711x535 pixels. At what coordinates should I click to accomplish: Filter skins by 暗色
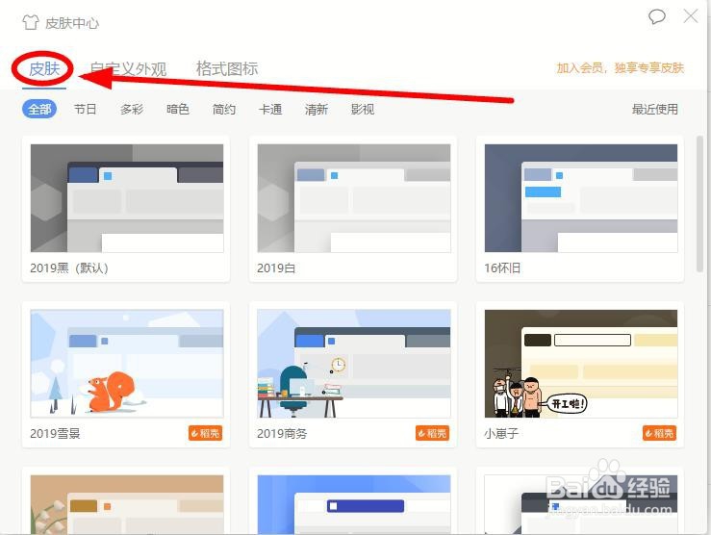pos(178,110)
